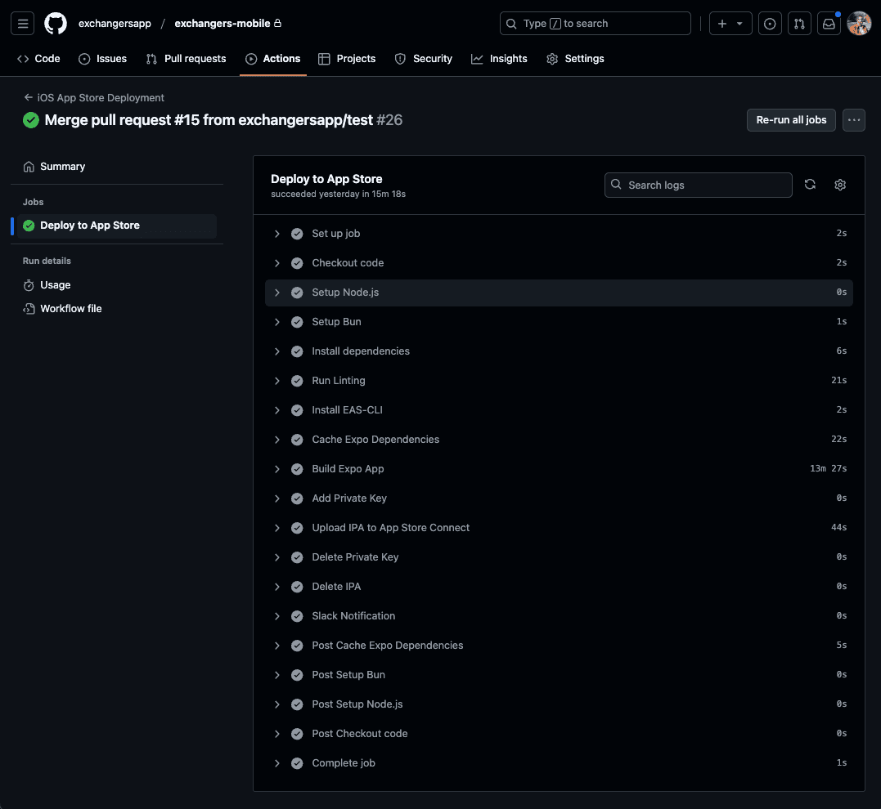Open the exchangers-mobile repository link
The height and width of the screenshot is (809, 881).
222,24
